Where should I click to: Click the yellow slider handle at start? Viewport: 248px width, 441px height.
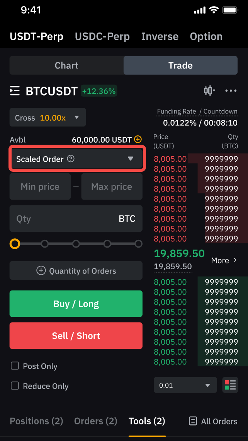(15, 244)
